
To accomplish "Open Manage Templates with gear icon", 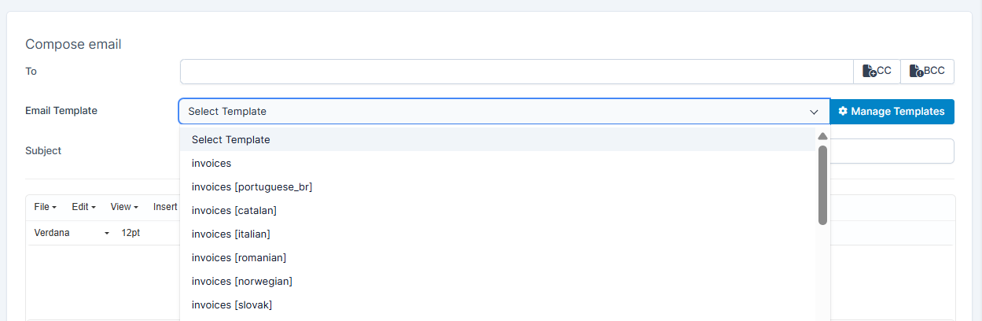I will pyautogui.click(x=892, y=112).
